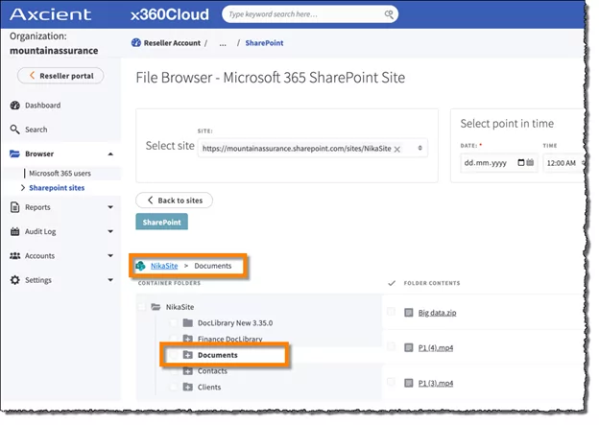Select the Clients folder in the tree
Screen dimensions: 599x425
coord(209,388)
